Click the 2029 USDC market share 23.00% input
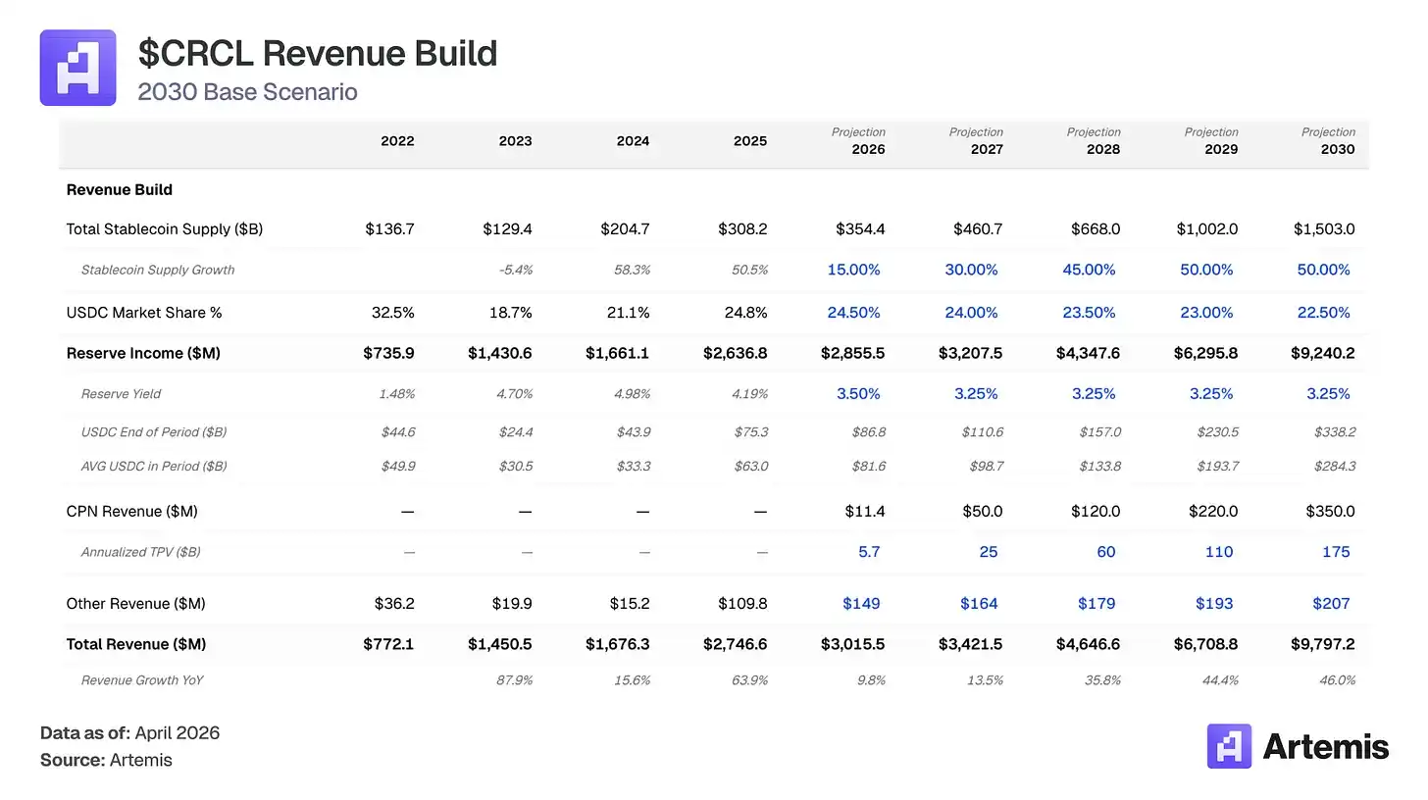The image size is (1428, 800). (1206, 313)
